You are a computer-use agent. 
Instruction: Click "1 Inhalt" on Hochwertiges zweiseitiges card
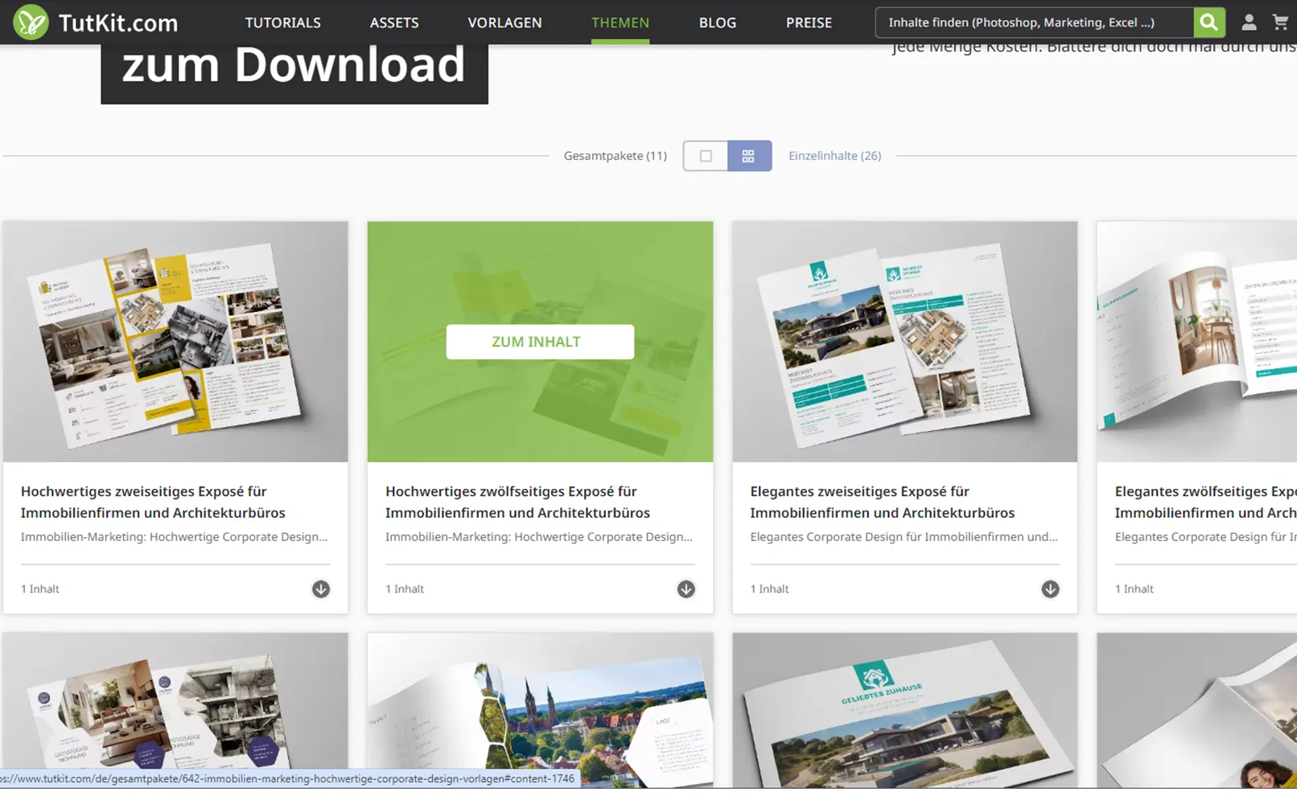pyautogui.click(x=40, y=589)
